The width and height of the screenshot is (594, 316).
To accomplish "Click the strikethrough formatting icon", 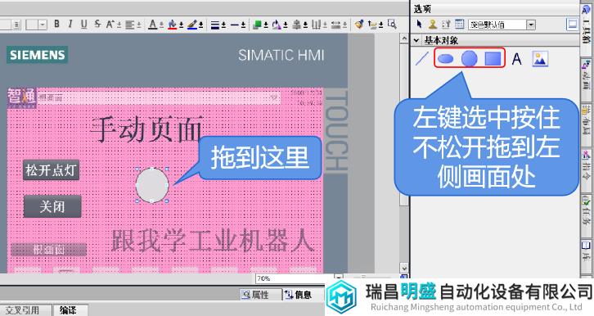I will [97, 25].
